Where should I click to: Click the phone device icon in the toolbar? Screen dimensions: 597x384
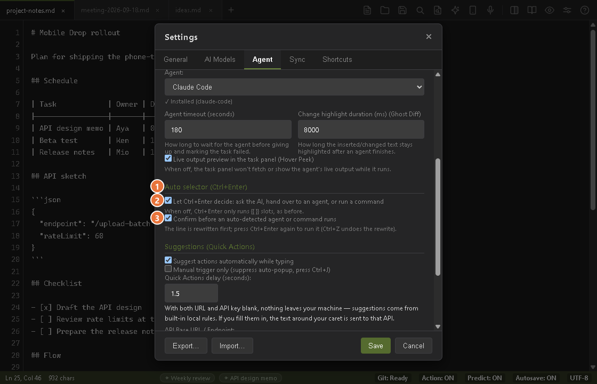point(473,10)
